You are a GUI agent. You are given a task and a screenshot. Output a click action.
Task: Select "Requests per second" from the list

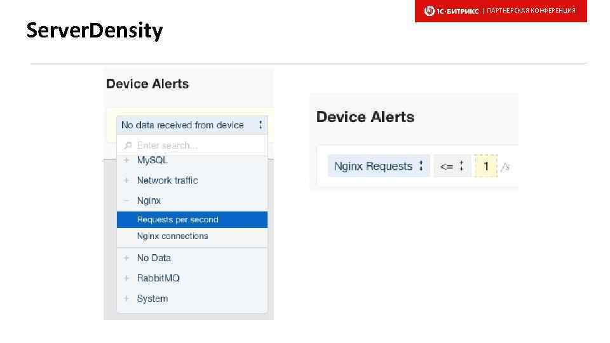[x=192, y=220]
